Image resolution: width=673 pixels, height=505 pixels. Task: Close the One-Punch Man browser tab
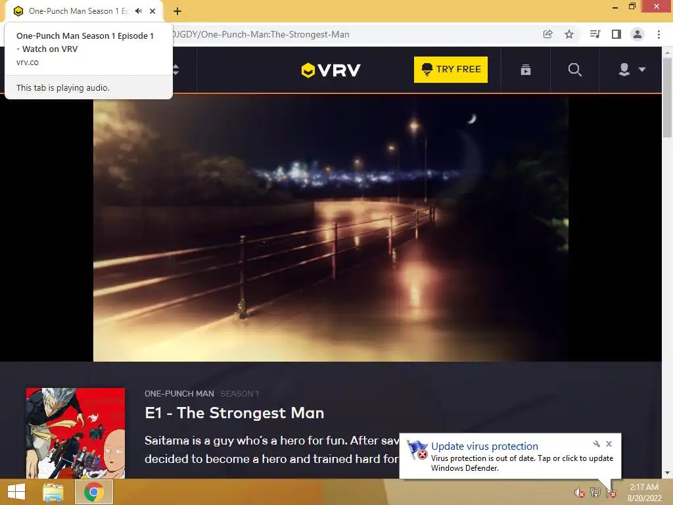tap(152, 11)
